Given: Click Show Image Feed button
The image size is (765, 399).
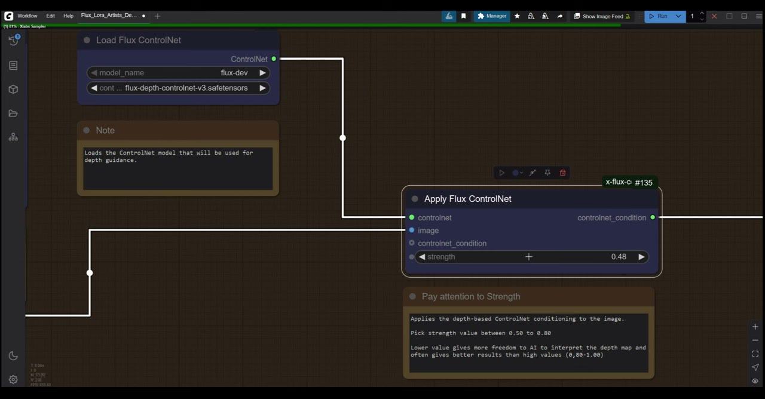Looking at the screenshot, I should coord(602,16).
